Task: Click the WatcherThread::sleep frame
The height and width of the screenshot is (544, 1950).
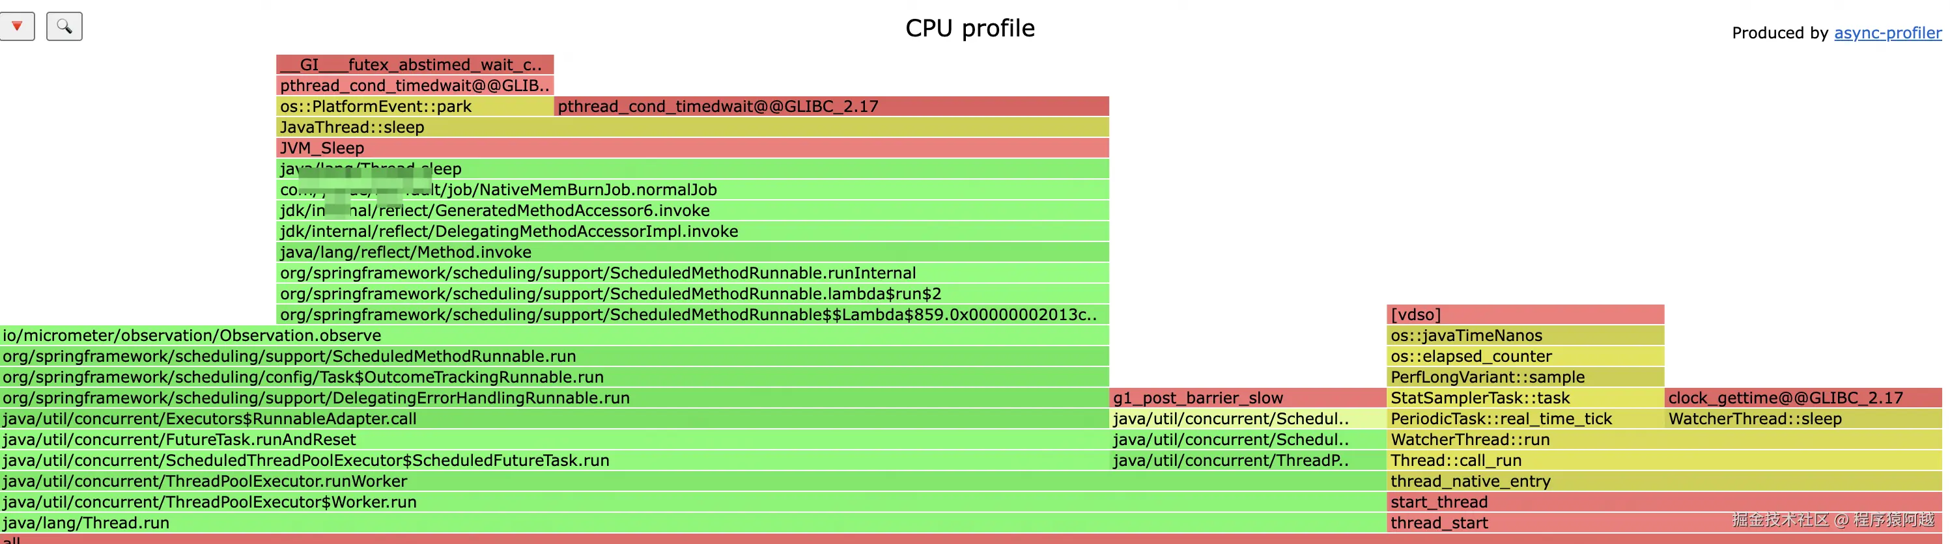Action: coord(1803,418)
